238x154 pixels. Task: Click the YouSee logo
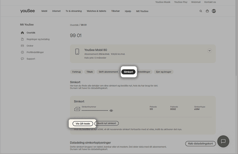(x=28, y=11)
